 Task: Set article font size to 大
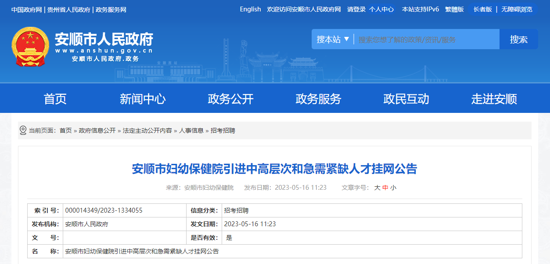(x=377, y=188)
